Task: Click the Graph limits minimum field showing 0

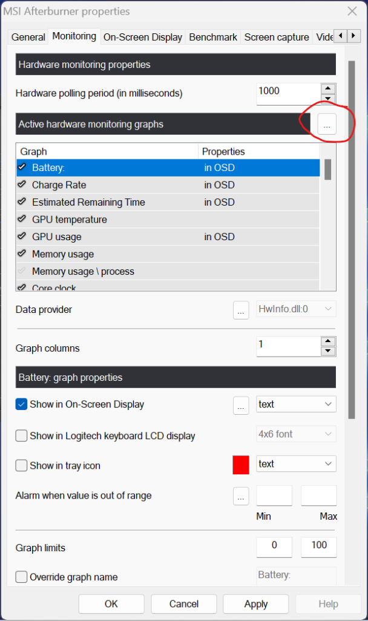Action: [274, 547]
